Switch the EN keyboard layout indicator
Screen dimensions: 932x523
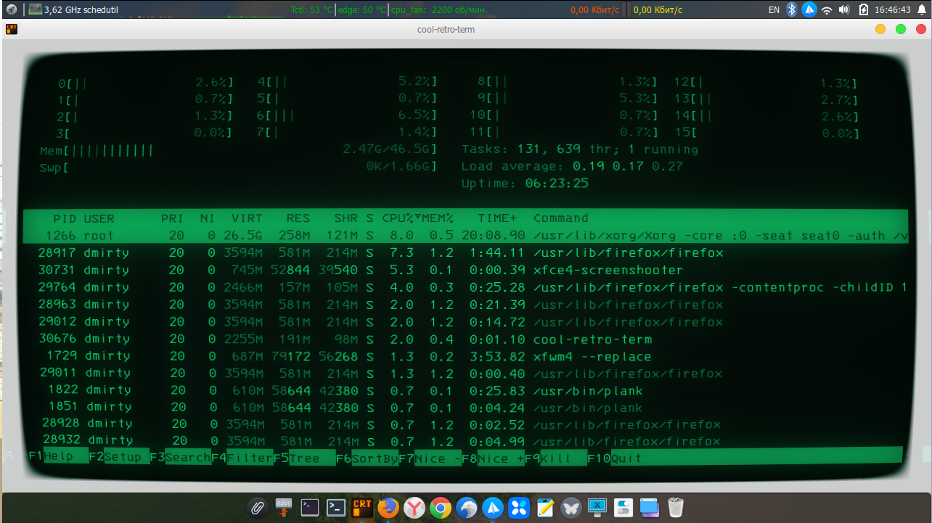[x=774, y=9]
